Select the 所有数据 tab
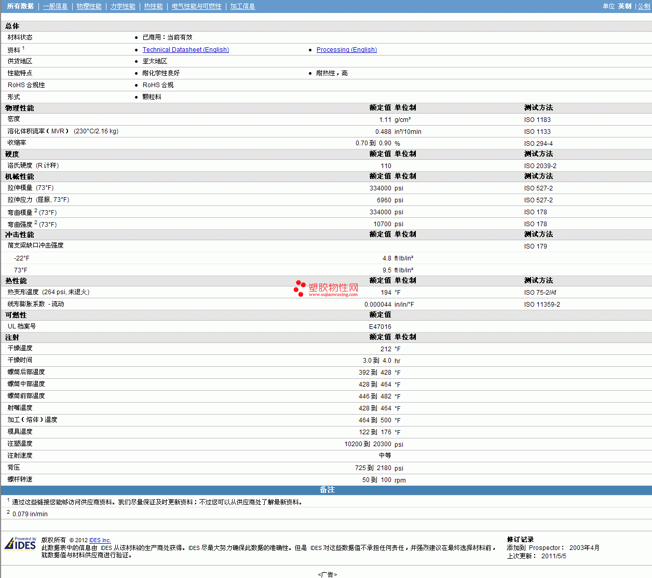The width and height of the screenshot is (652, 578). pos(20,6)
